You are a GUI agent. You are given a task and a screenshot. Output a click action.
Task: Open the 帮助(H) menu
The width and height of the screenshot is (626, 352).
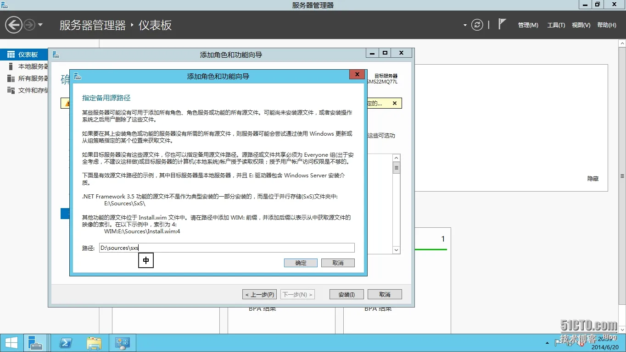coord(607,25)
